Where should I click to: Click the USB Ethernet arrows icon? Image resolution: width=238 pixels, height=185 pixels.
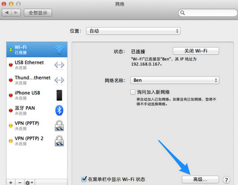click(59, 65)
